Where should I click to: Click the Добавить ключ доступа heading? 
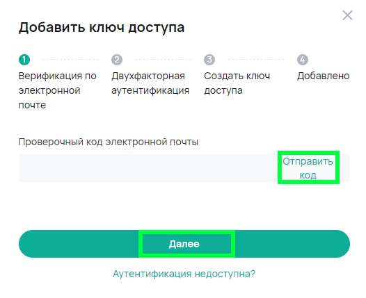click(x=102, y=28)
